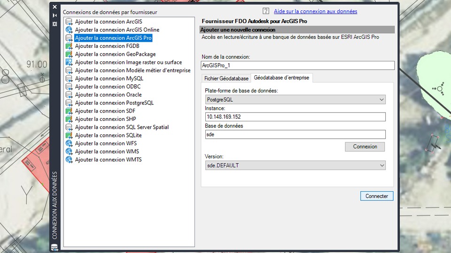This screenshot has height=253, width=451.
Task: Click the Oracle connection icon
Action: [x=69, y=95]
